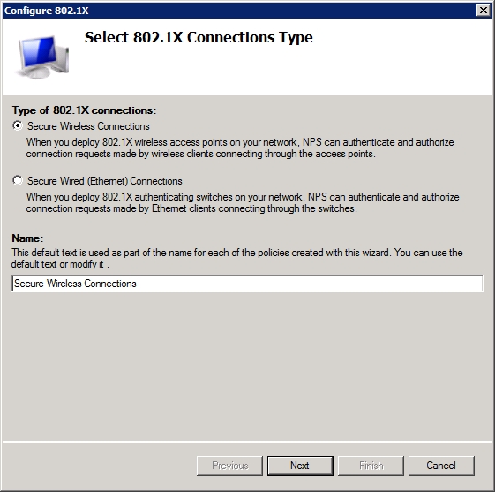Select the Secure Wireless Connections radio button
The image size is (495, 492).
coord(18,125)
